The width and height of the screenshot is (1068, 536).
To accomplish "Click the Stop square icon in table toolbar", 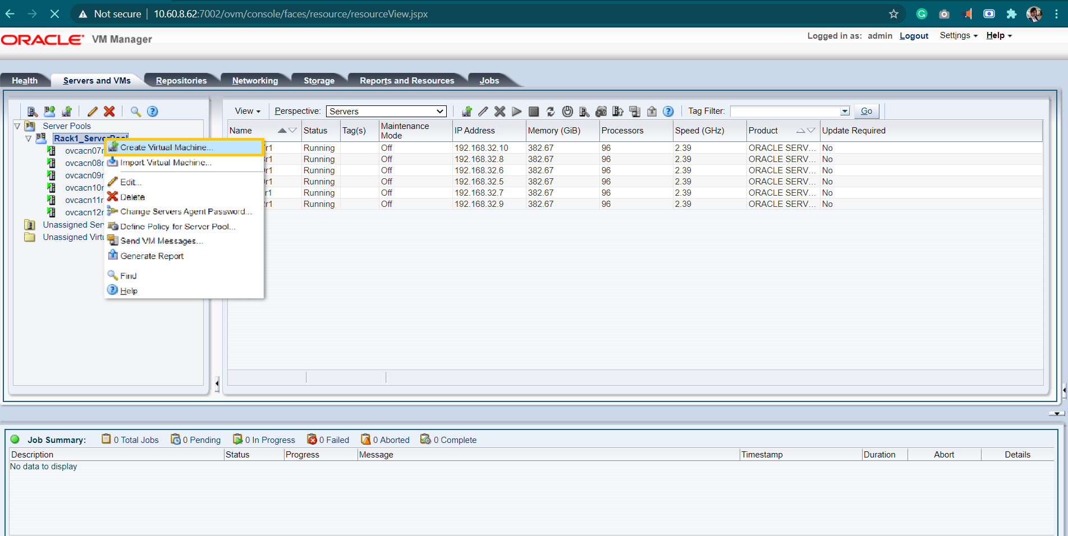I will pos(534,111).
